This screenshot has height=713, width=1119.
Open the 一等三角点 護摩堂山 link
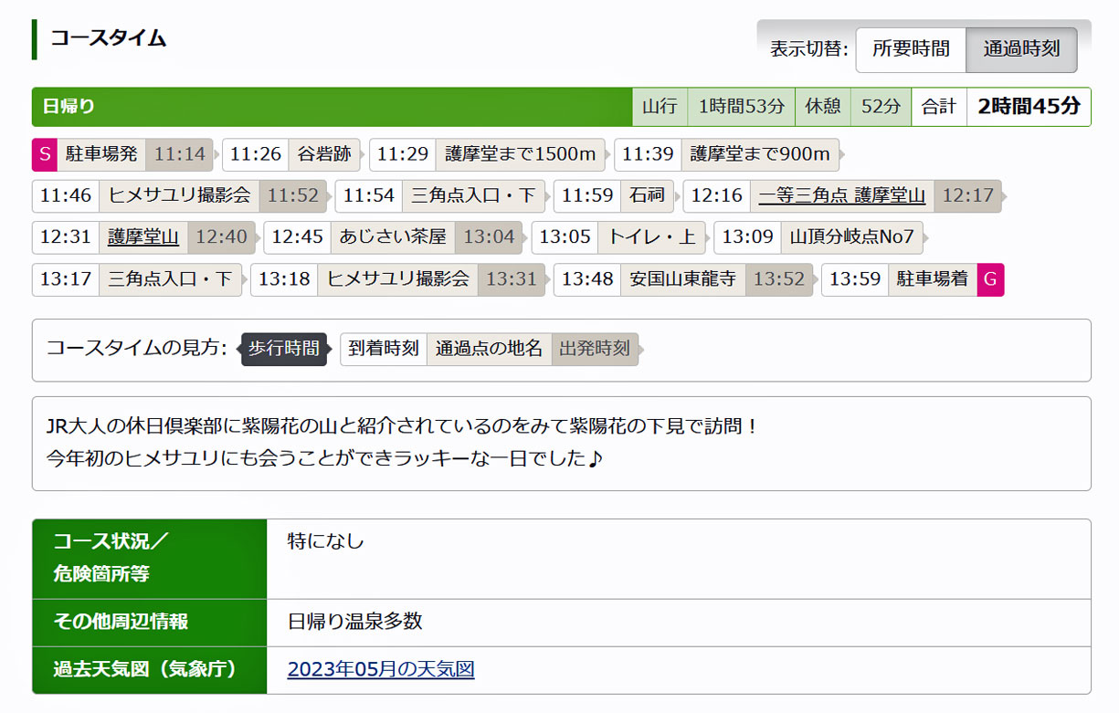(841, 196)
